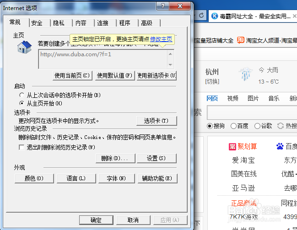Click 使用默认值 button

tap(115, 76)
